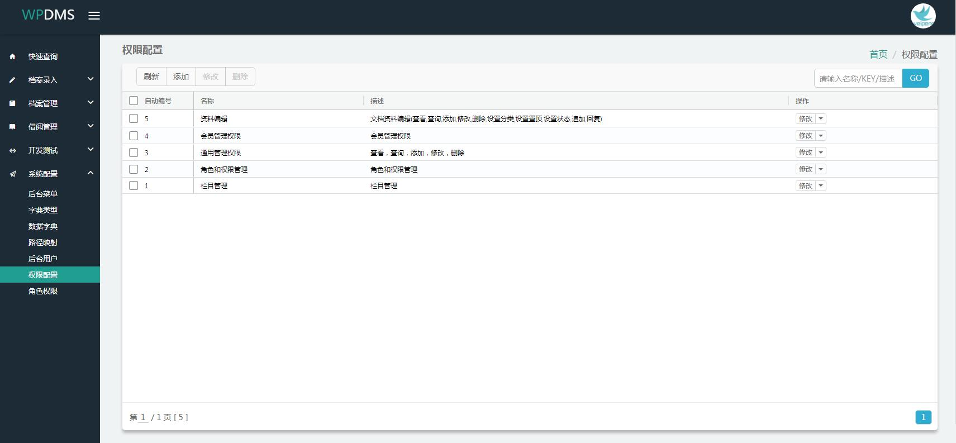Click pagination button 1

[923, 417]
